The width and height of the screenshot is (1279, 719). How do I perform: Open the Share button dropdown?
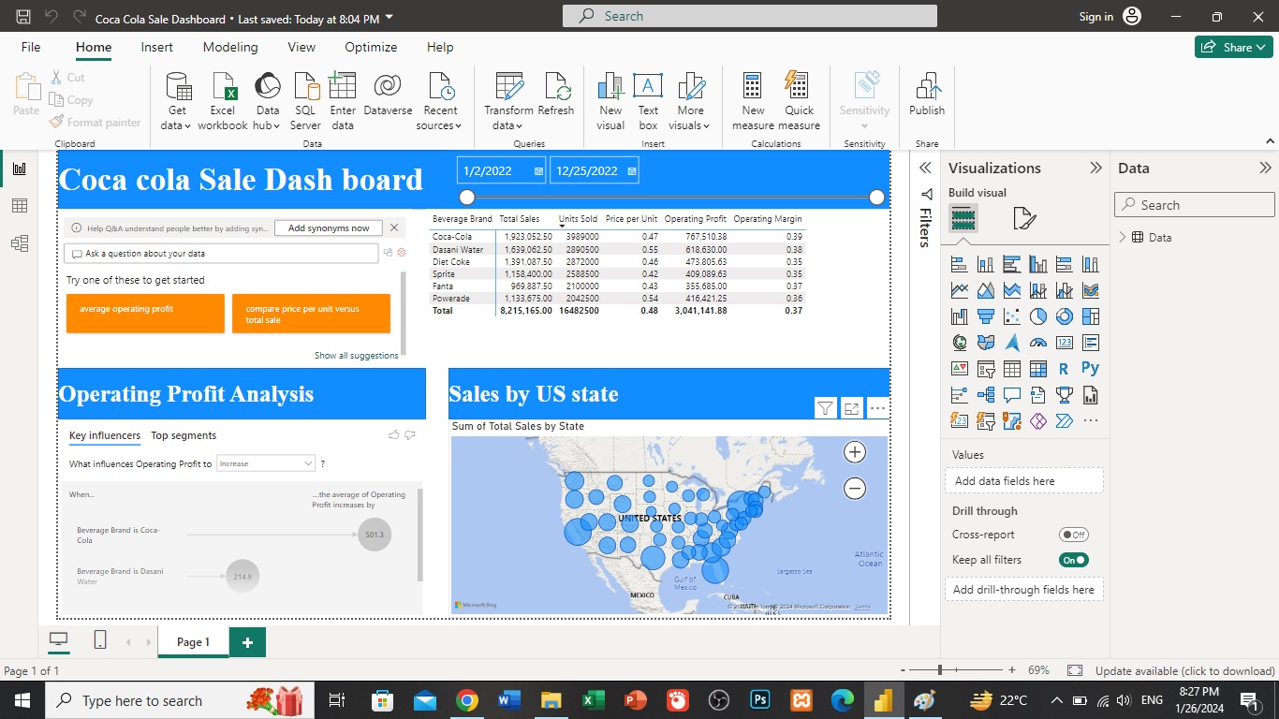tap(1233, 47)
